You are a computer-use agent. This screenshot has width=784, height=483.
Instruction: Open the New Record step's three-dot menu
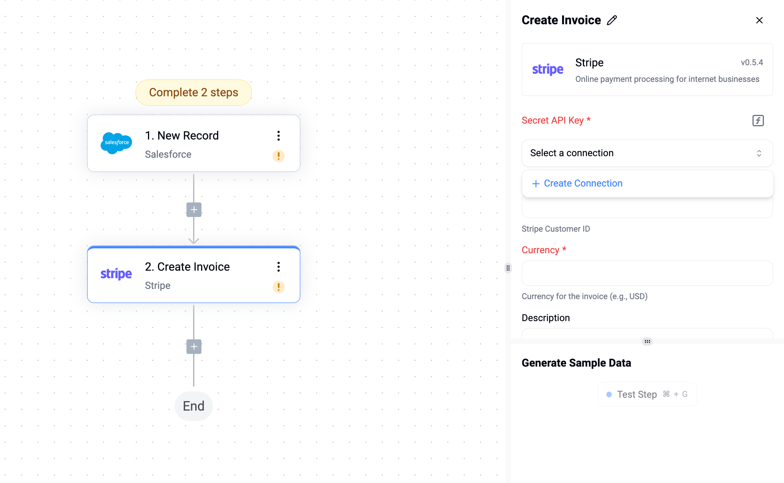click(x=279, y=136)
